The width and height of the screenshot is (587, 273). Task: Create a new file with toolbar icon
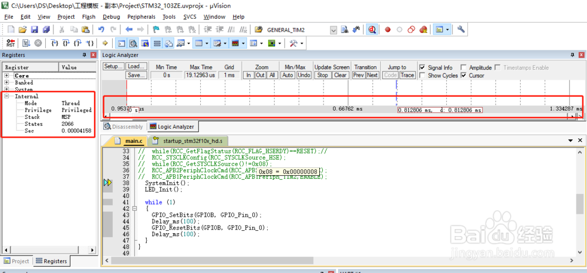pos(11,29)
